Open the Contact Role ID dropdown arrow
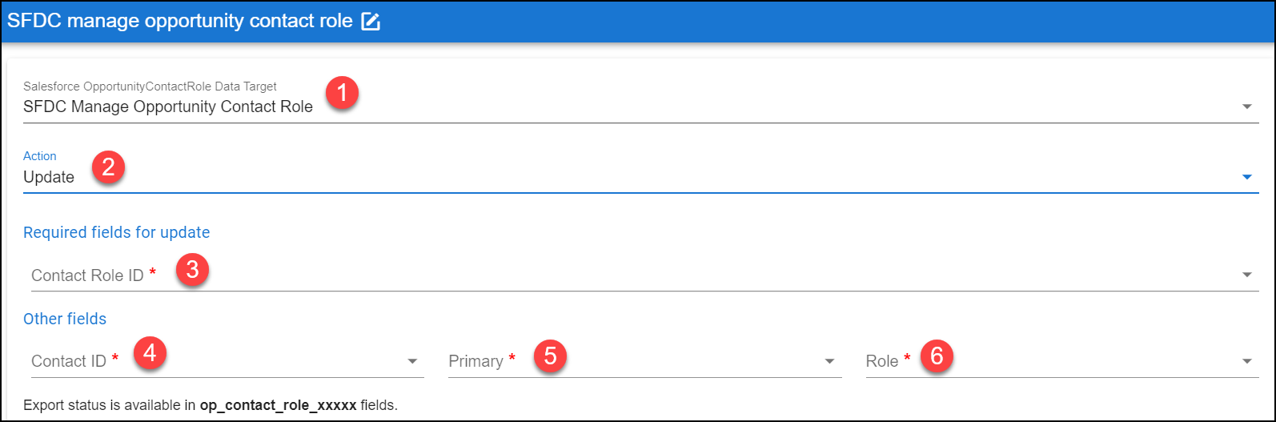The image size is (1276, 422). pyautogui.click(x=1247, y=275)
